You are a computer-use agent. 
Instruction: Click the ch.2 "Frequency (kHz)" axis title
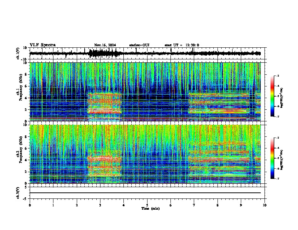coord(21,150)
